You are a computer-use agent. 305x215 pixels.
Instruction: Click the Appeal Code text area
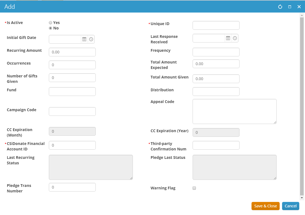(234, 111)
